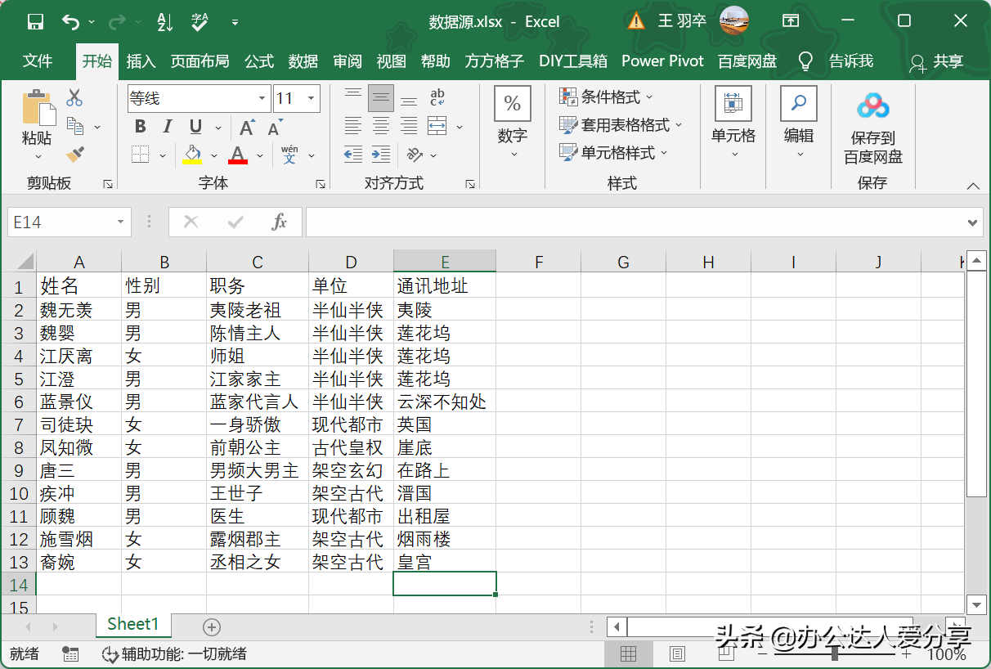Toggle Underline formatting
991x669 pixels.
tap(195, 126)
